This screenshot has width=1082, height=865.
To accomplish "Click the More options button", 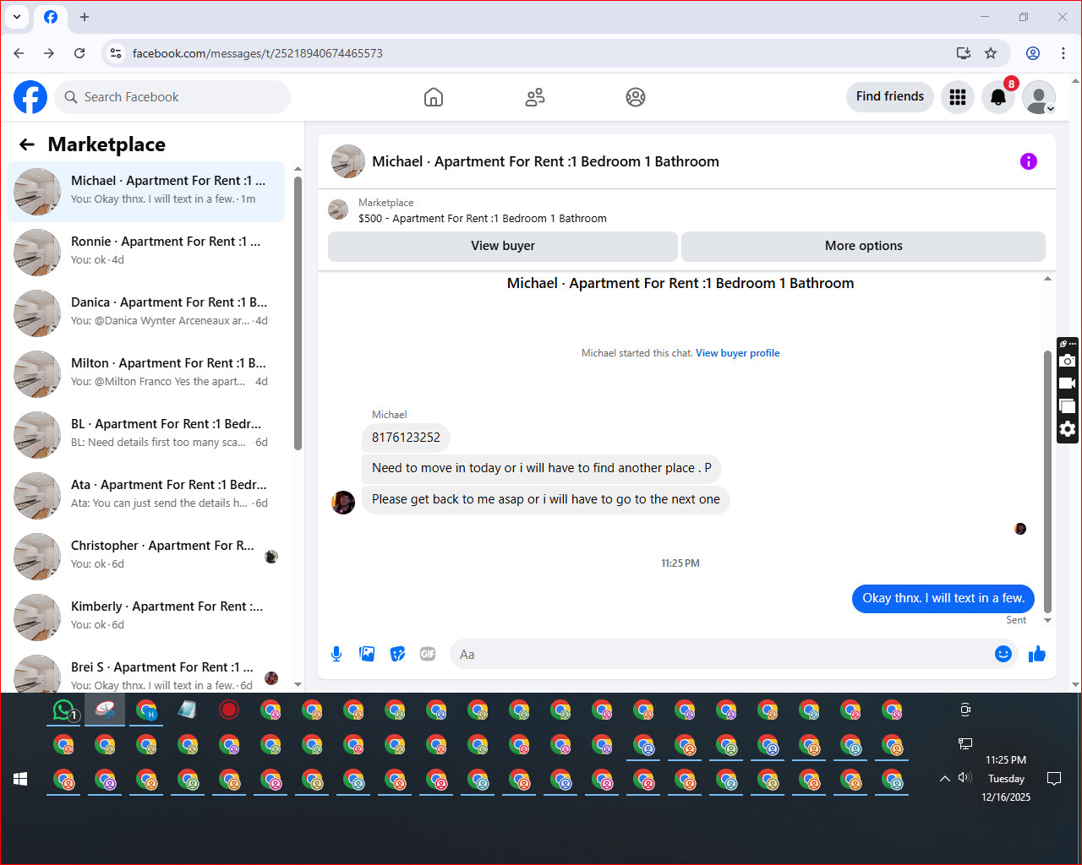I will pos(864,246).
